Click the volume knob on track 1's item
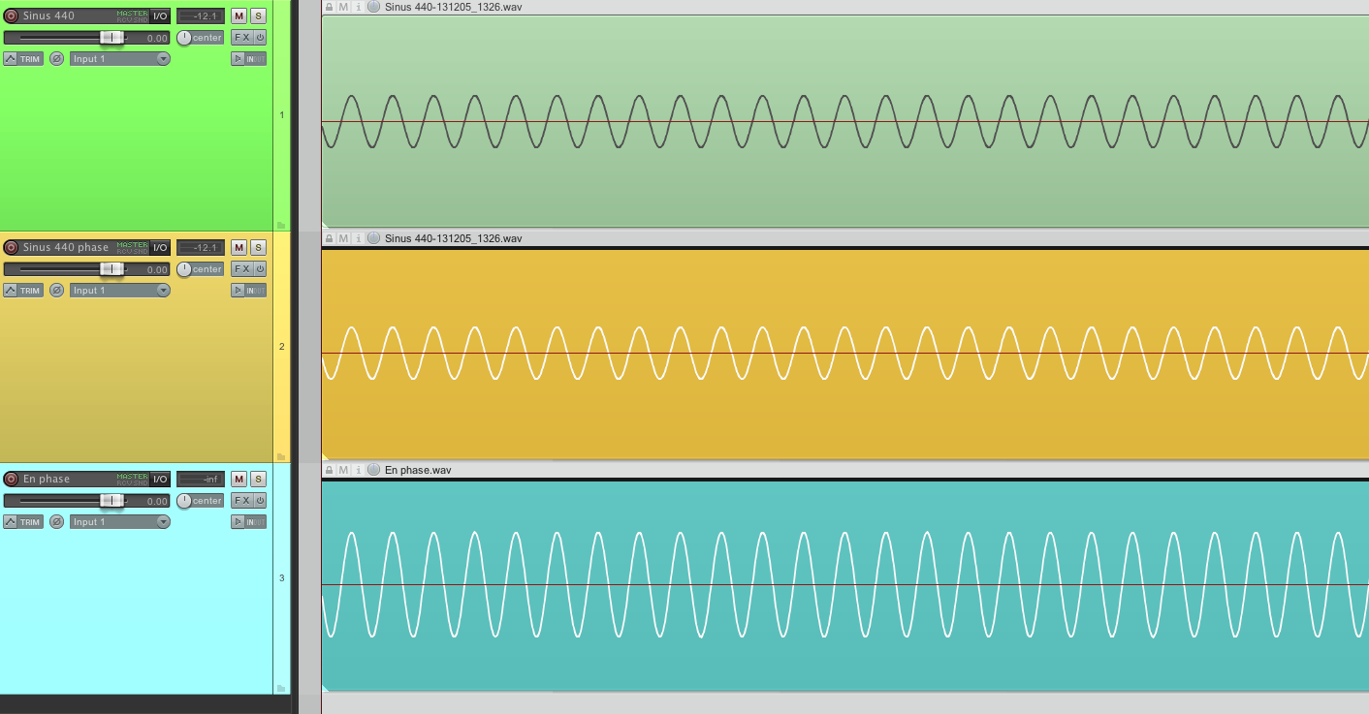 pos(373,7)
